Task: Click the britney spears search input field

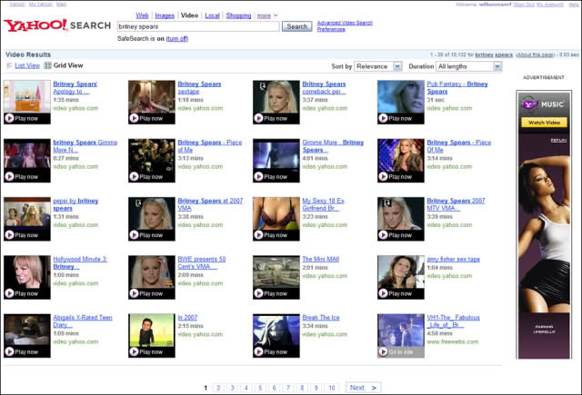Action: (198, 26)
